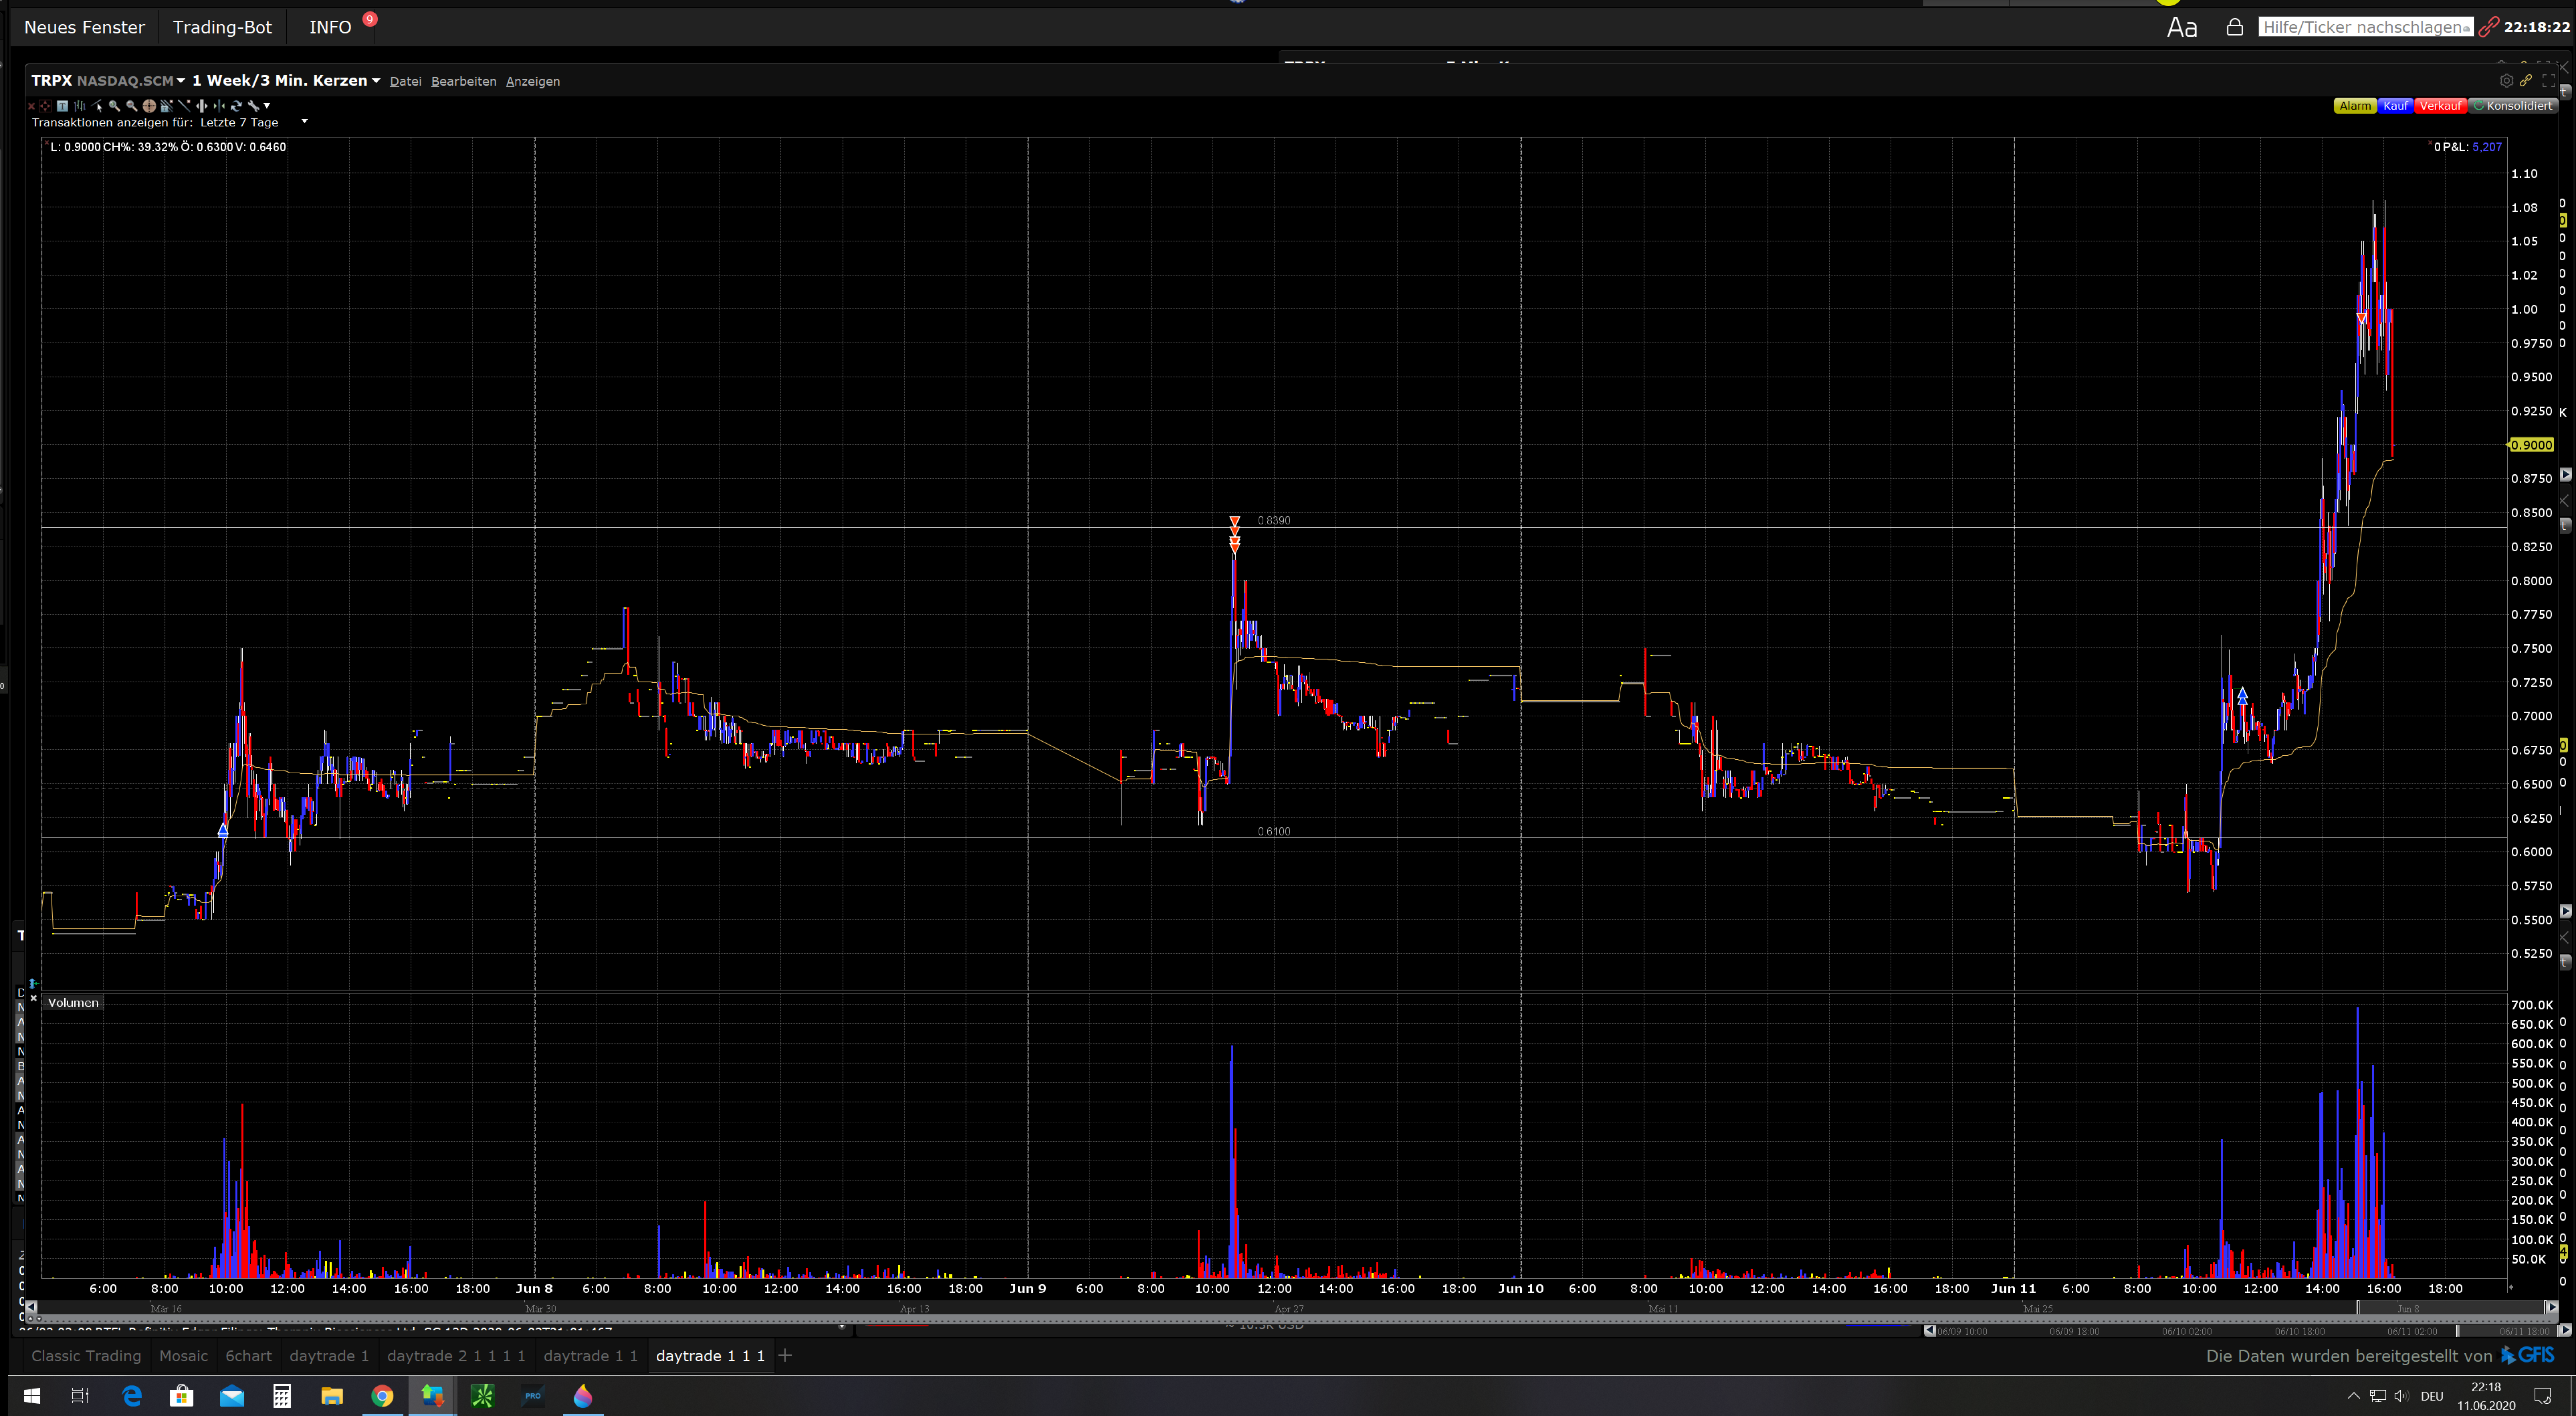2576x1416 pixels.
Task: Click the zoom out magnifier icon
Action: point(131,106)
